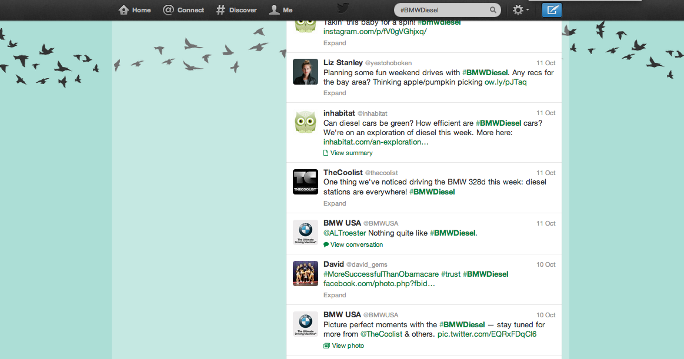Click BMW logo avatar on 'Picture perfect moments' tweet
This screenshot has height=359, width=684.
pos(305,324)
